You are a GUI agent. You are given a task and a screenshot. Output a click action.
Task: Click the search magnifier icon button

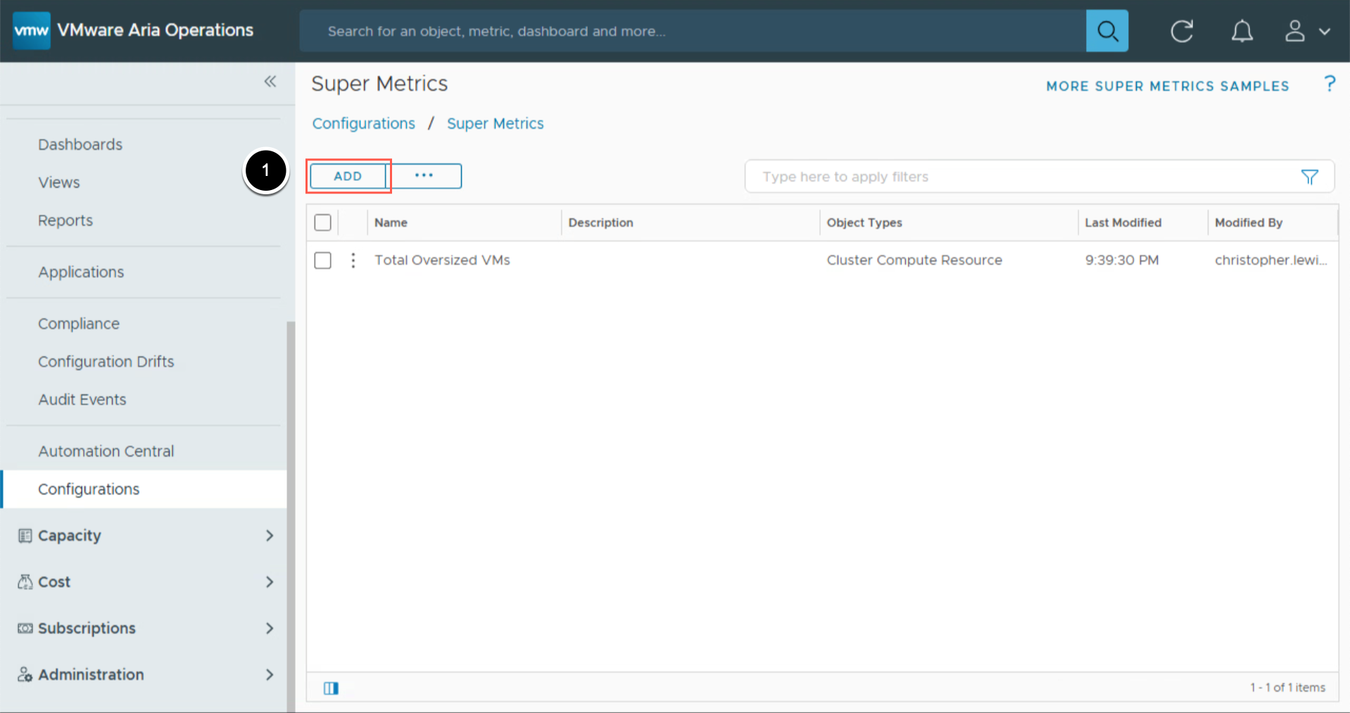[x=1106, y=31]
